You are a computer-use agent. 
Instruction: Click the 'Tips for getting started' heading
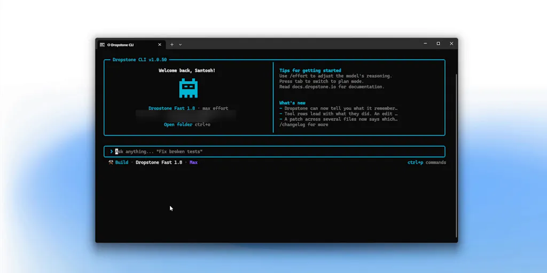click(x=310, y=70)
